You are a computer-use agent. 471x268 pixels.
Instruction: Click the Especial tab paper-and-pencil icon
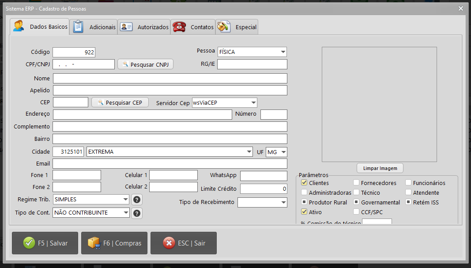pyautogui.click(x=224, y=27)
